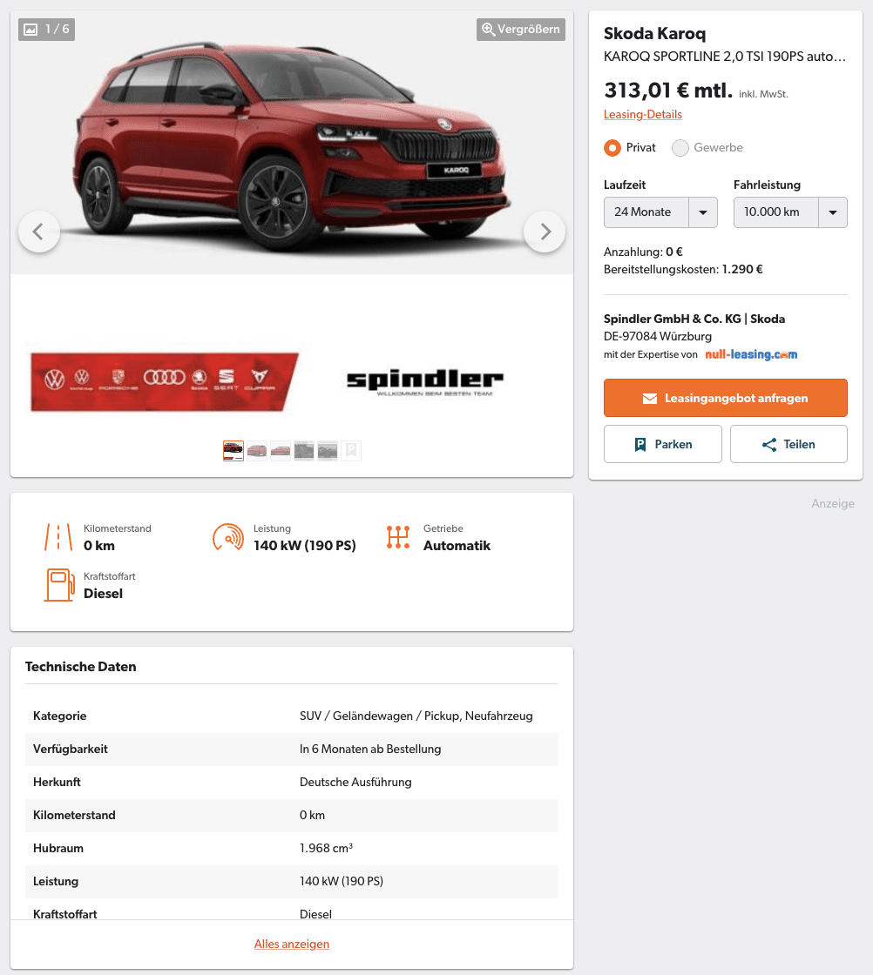Expand all technical data via Alles anzeigen

(x=292, y=944)
